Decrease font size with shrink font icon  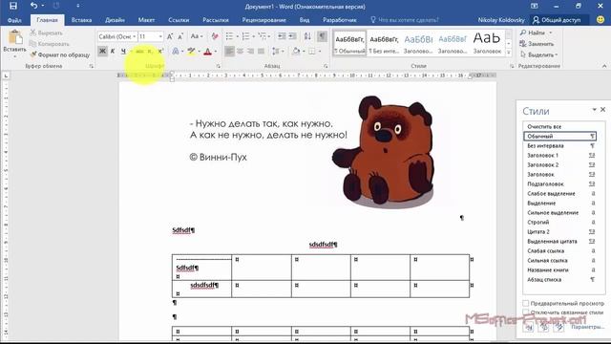[x=180, y=36]
